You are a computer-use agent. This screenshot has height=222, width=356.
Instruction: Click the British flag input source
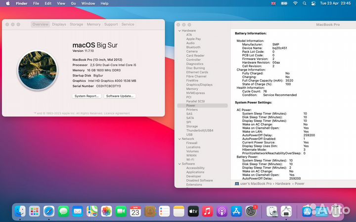[273, 3]
